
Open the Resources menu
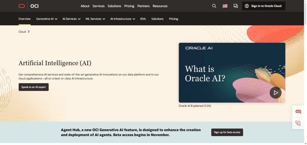coord(160,6)
